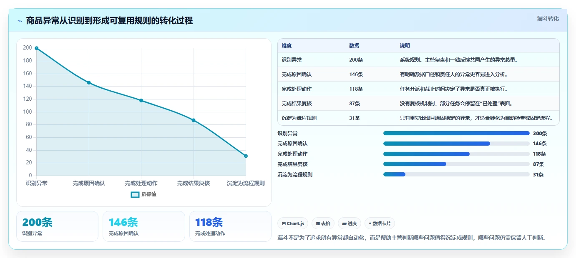Click the 沉淀为流程规则 progress bar
The height and width of the screenshot is (258, 576).
[x=456, y=174]
